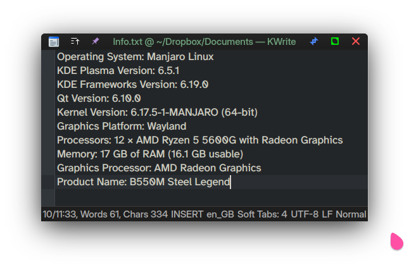Open the en_GB dictionary selector
The width and height of the screenshot is (409, 270).
click(x=220, y=214)
